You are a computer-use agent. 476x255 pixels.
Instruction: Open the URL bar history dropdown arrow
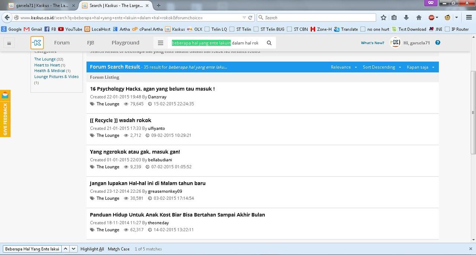pyautogui.click(x=244, y=17)
